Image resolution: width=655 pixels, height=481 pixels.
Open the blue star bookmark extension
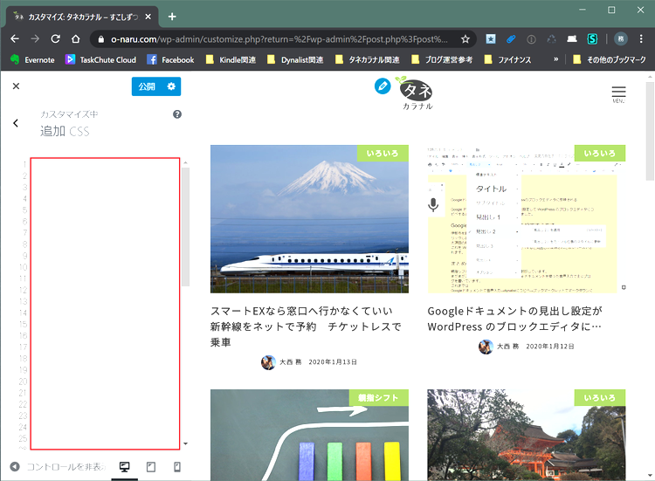click(x=491, y=39)
